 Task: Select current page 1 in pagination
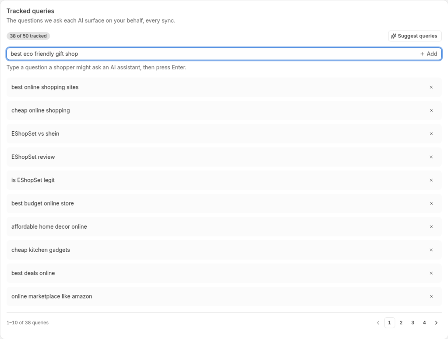(389, 323)
